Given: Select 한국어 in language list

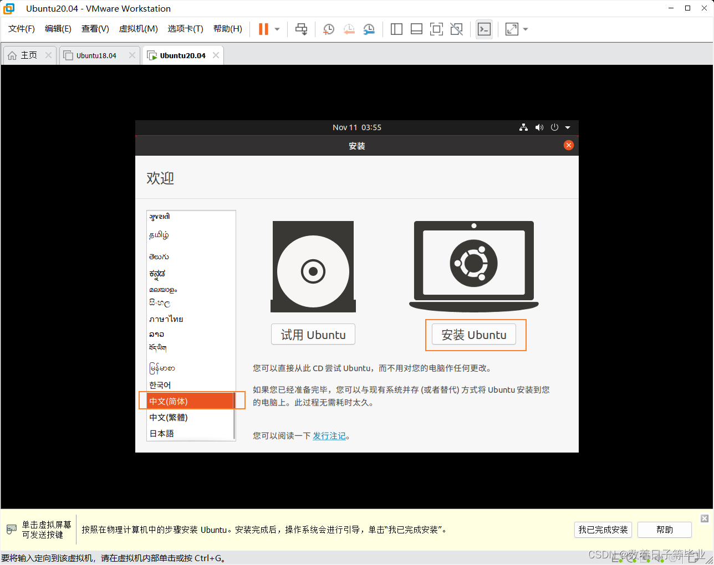Looking at the screenshot, I should 190,385.
